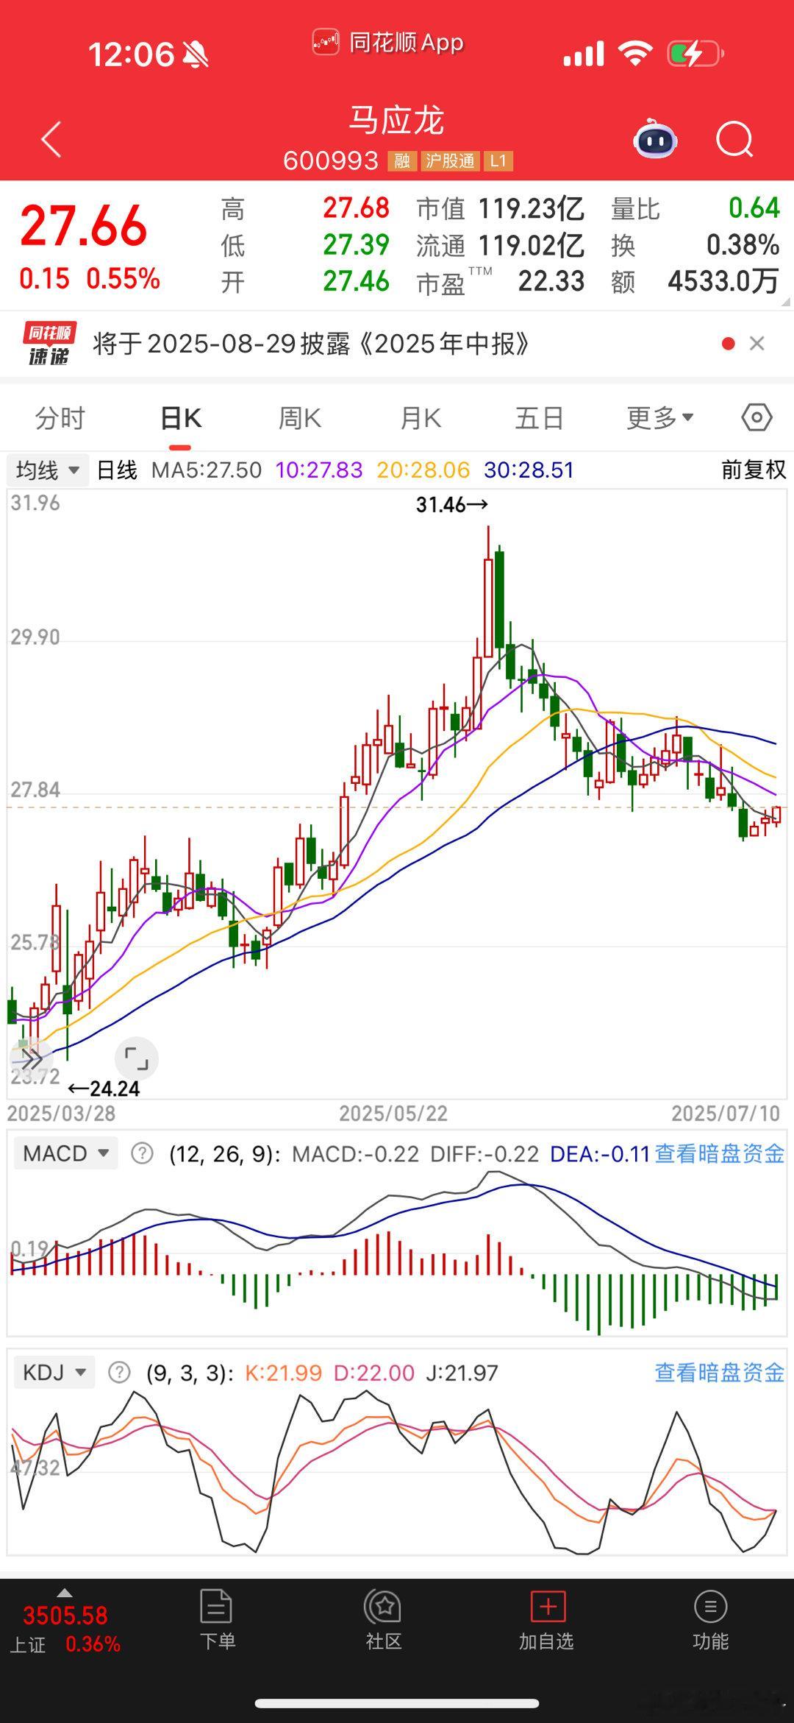The image size is (794, 1723).
Task: Tap the current price 27.66
Action: tap(84, 225)
